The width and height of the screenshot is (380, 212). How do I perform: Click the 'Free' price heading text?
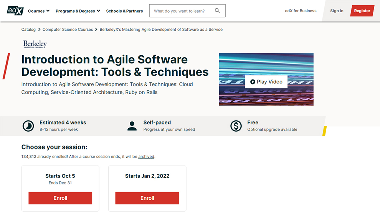(x=253, y=123)
